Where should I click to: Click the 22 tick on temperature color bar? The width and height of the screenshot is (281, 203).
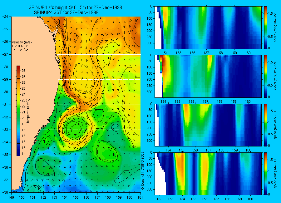tap(24, 106)
